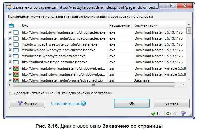
Task: Click archive icon for advsched.zip row
Action: (x=16, y=80)
